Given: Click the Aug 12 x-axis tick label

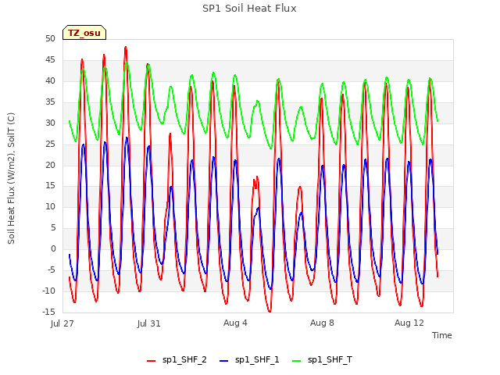Looking at the screenshot, I should pos(409,323).
